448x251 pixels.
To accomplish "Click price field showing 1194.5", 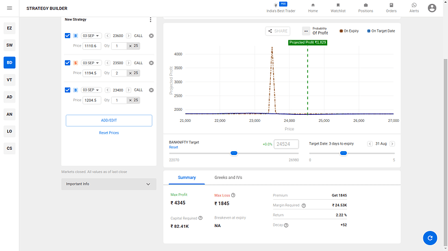I will point(92,73).
